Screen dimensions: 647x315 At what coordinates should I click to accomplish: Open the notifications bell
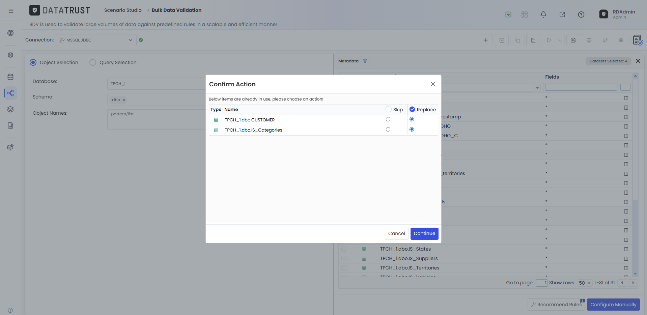coord(543,15)
